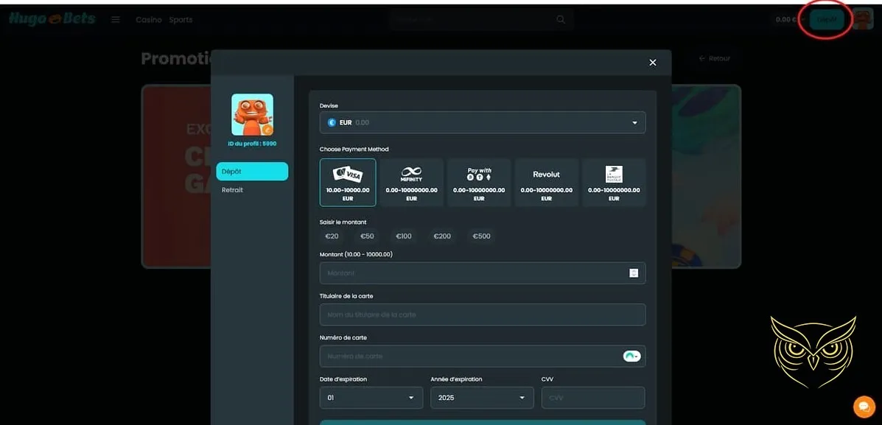This screenshot has width=882, height=425.
Task: Open the live chat bubble
Action: [864, 406]
